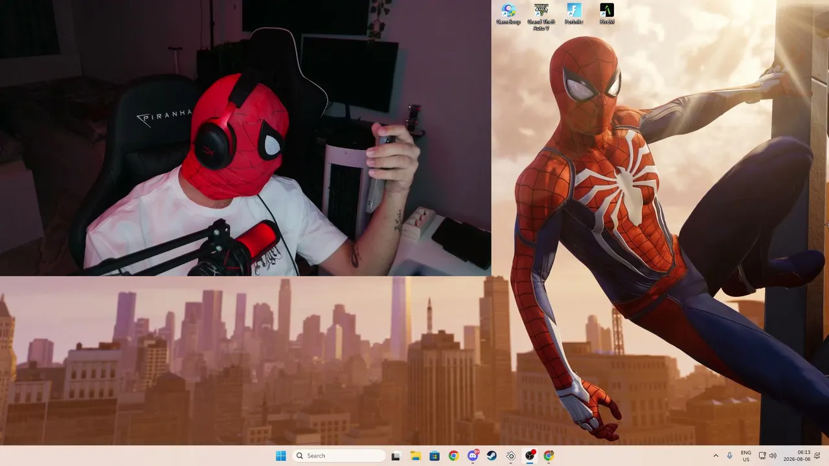829x466 pixels.
Task: Open the Windows Start menu
Action: click(280, 456)
